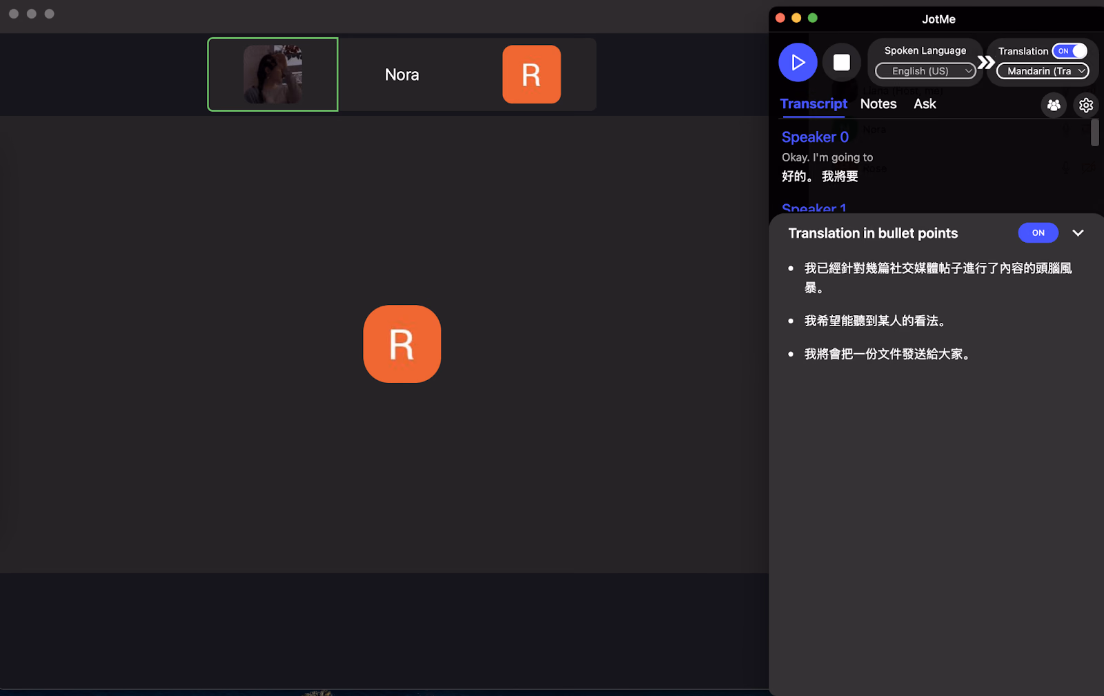Start recording with the blue play button
1104x696 pixels.
798,63
